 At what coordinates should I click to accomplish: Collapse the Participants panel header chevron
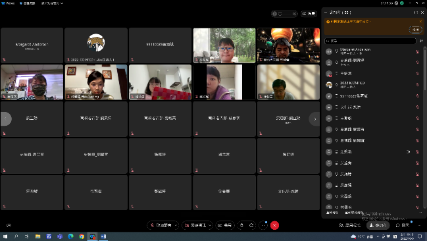(x=326, y=13)
